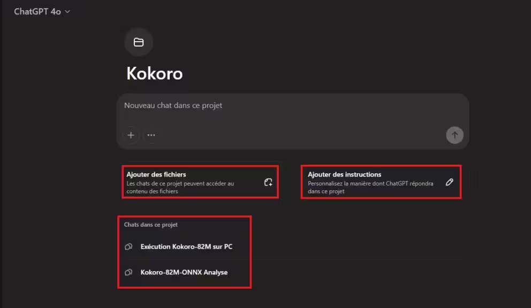This screenshot has width=531, height=308.
Task: Open the ChatGPT 4o model dropdown
Action: click(42, 12)
